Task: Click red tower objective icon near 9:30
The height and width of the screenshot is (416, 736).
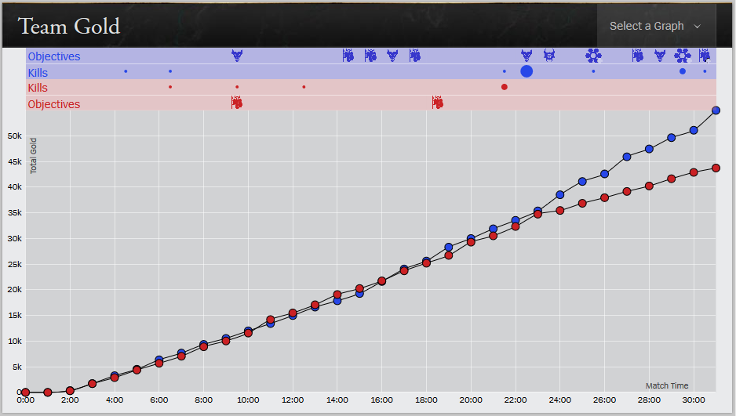Action: 236,103
